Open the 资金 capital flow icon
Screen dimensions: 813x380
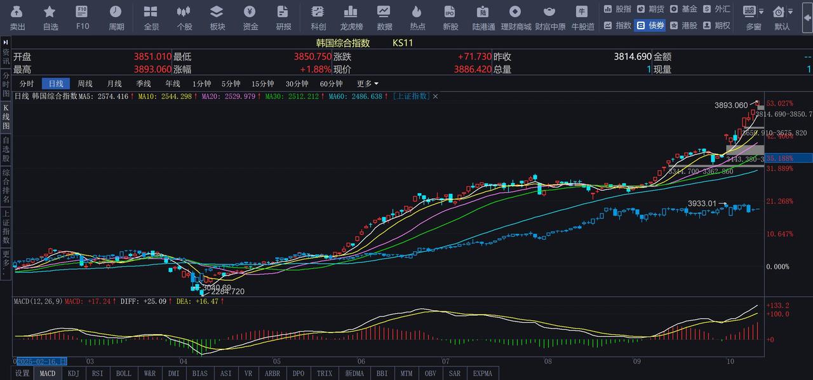[x=250, y=12]
